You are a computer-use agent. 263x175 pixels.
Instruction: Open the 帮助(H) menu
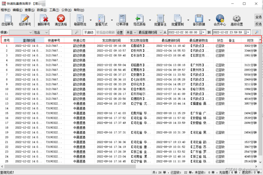click(x=79, y=10)
